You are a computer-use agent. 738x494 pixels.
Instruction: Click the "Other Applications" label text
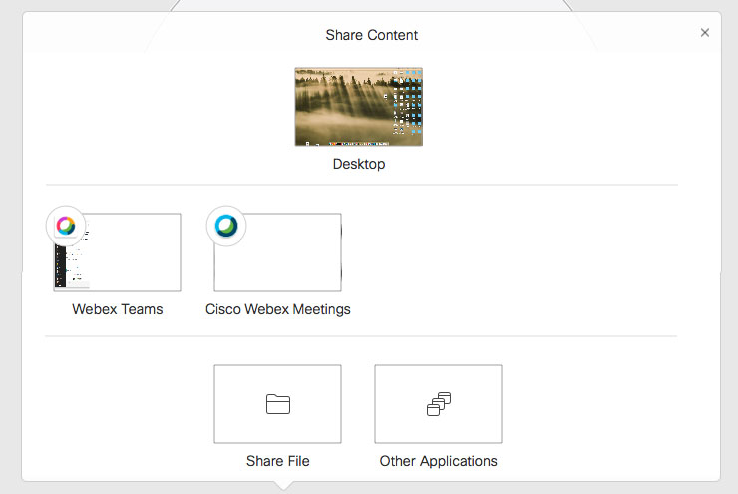tap(439, 461)
